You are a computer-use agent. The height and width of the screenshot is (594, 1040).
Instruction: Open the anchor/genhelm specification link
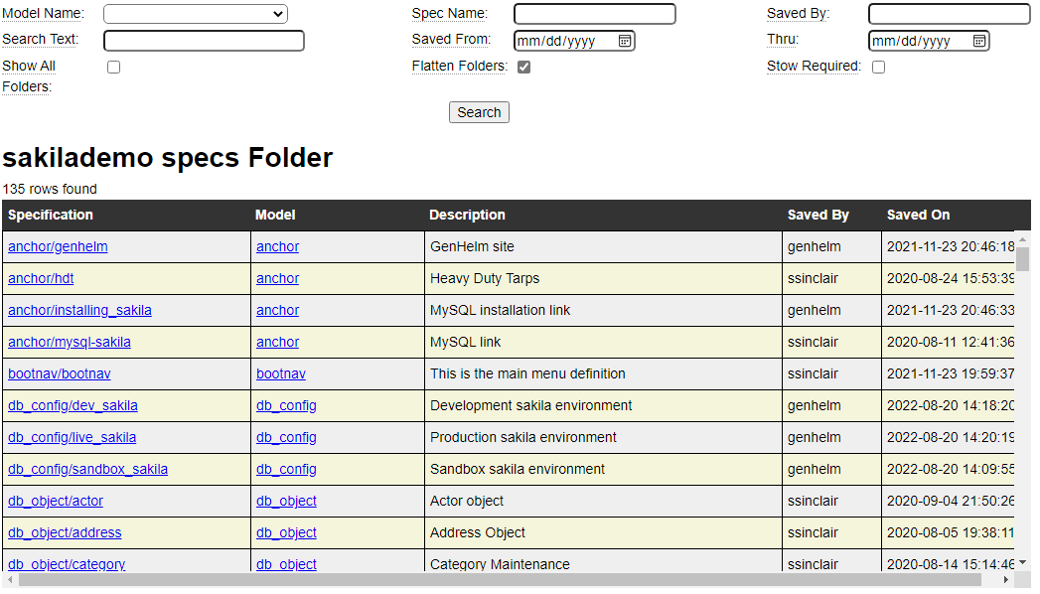pyautogui.click(x=58, y=246)
